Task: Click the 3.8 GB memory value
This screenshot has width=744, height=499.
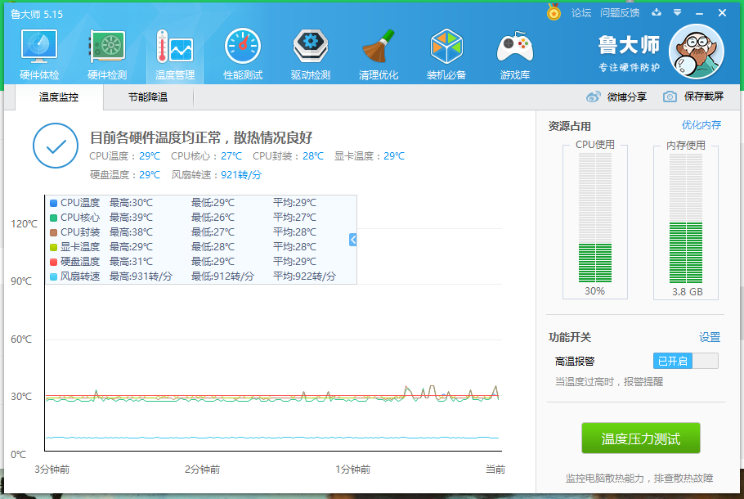Action: 687,291
